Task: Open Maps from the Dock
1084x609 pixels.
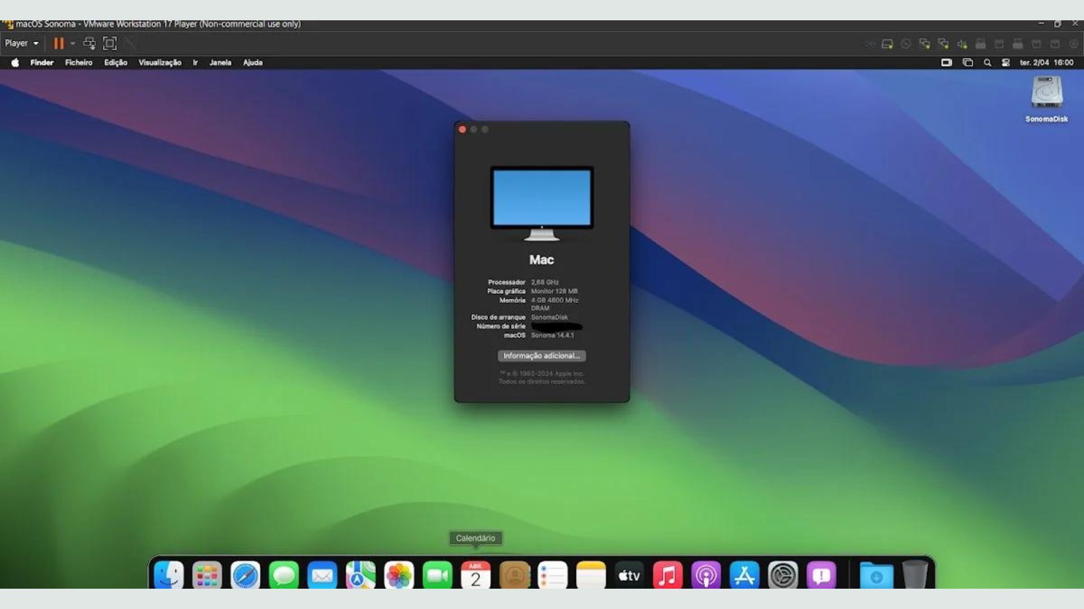Action: pyautogui.click(x=360, y=575)
